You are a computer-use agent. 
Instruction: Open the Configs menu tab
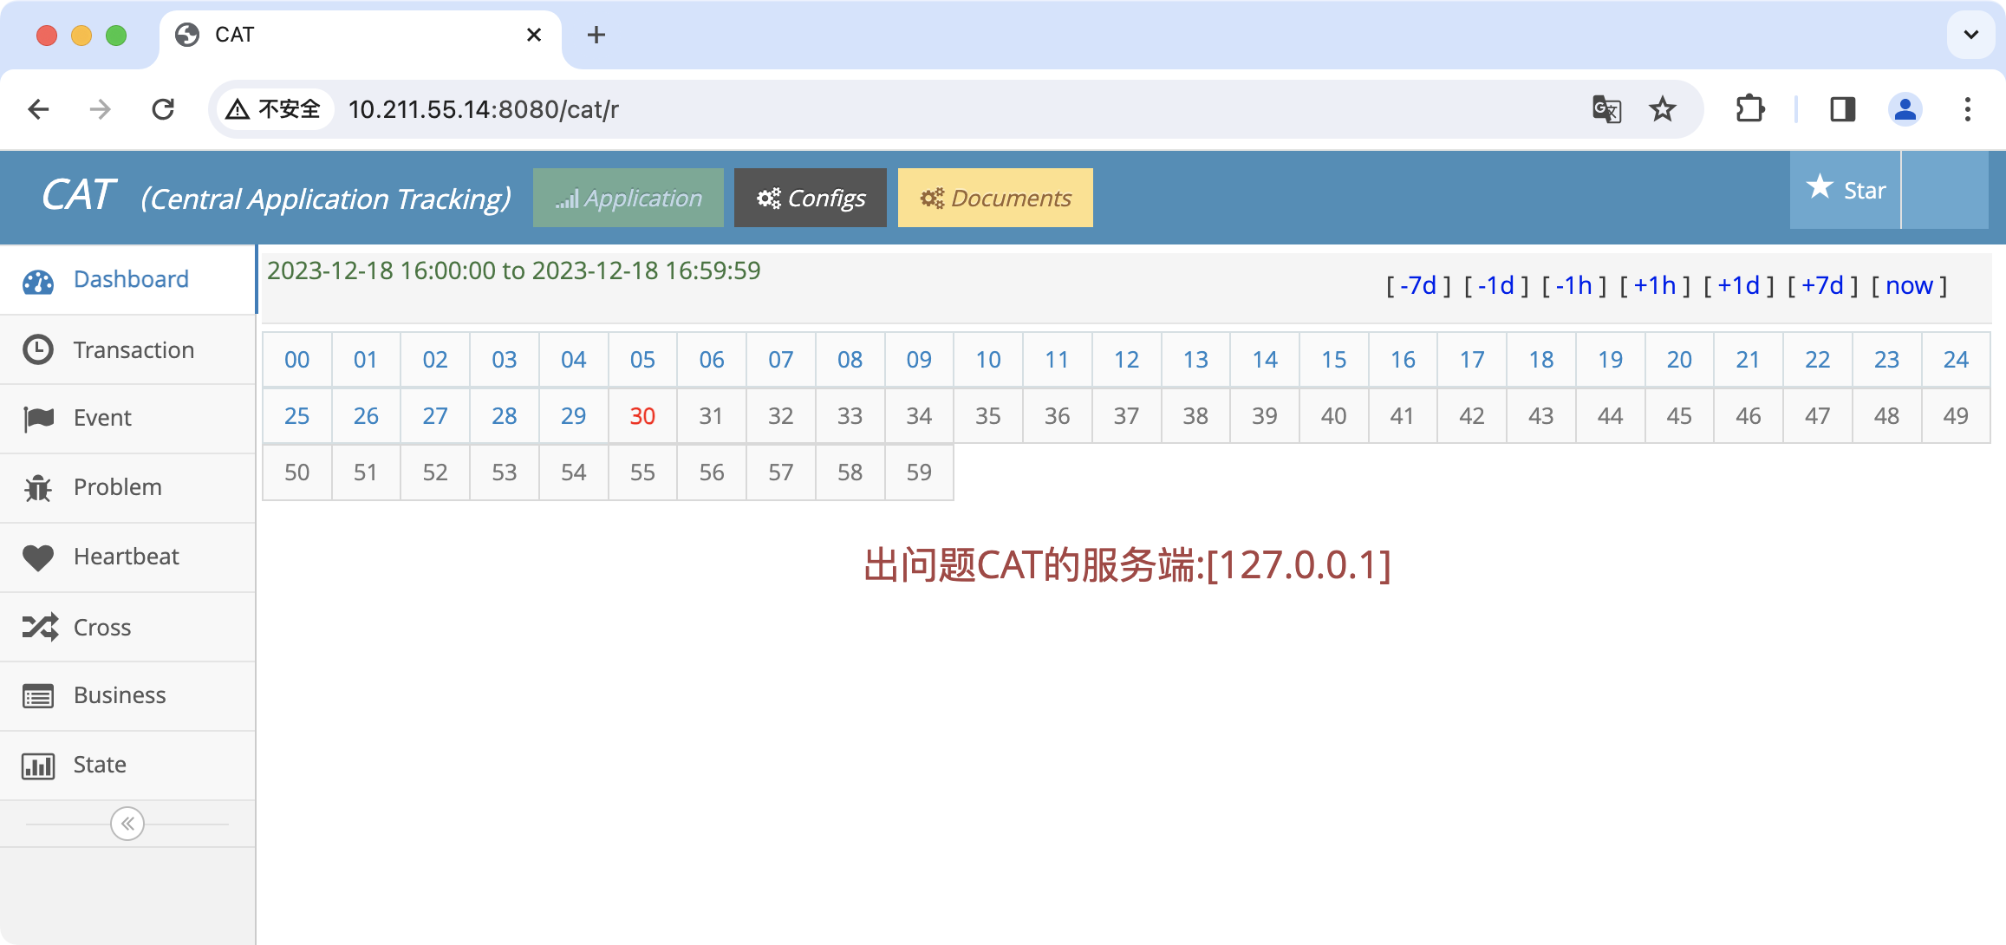click(810, 199)
